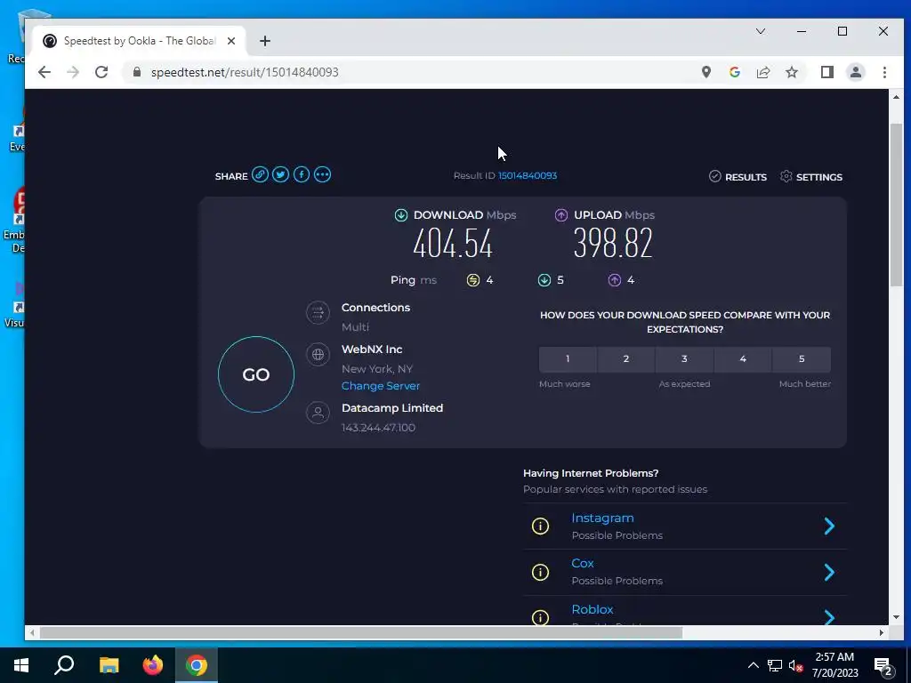Click the upload arrow icon beside UPLOAD
The image size is (911, 683).
click(x=560, y=215)
